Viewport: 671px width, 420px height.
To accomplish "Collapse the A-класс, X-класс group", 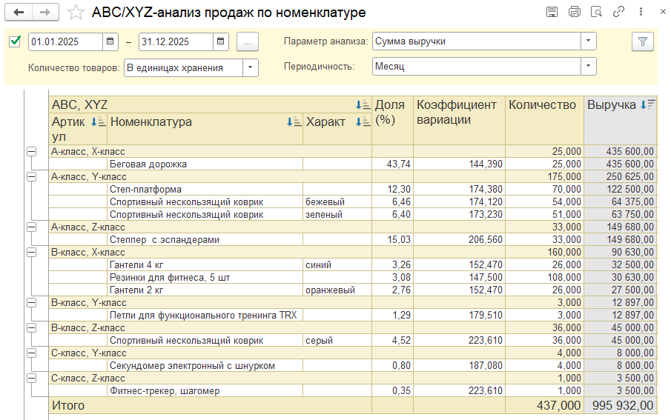I will click(31, 151).
